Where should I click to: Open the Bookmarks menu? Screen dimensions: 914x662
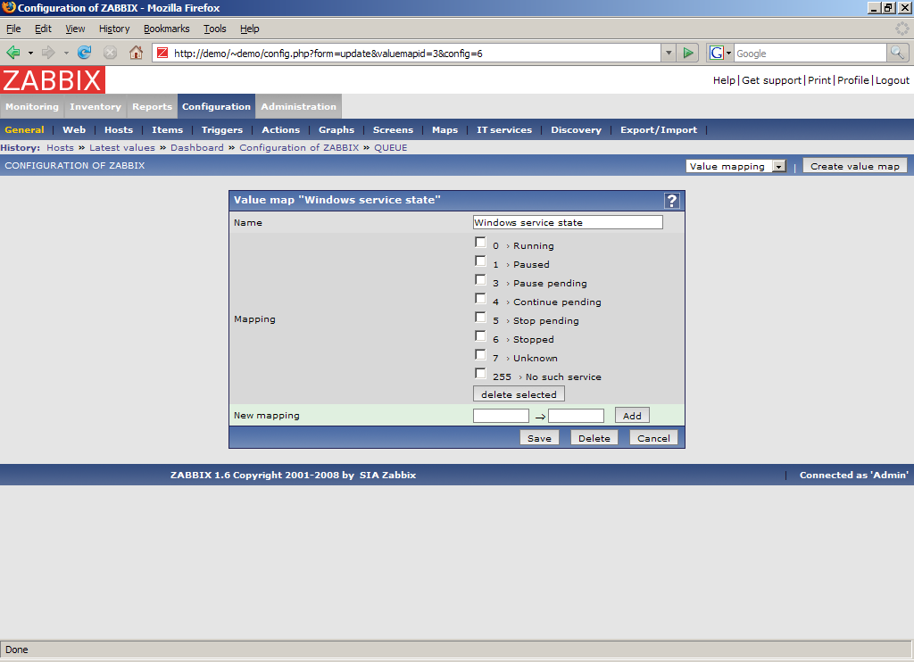pos(166,29)
